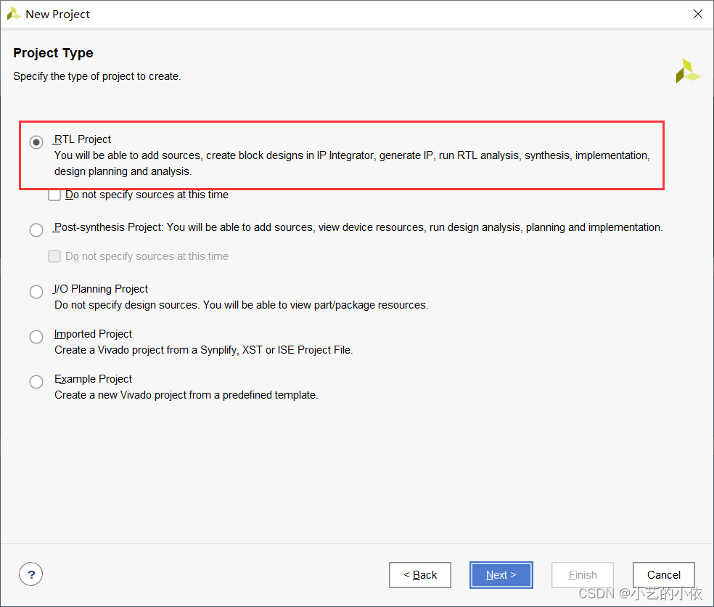714x607 pixels.
Task: Select the Post-synthesis Project radio button
Action: point(36,229)
